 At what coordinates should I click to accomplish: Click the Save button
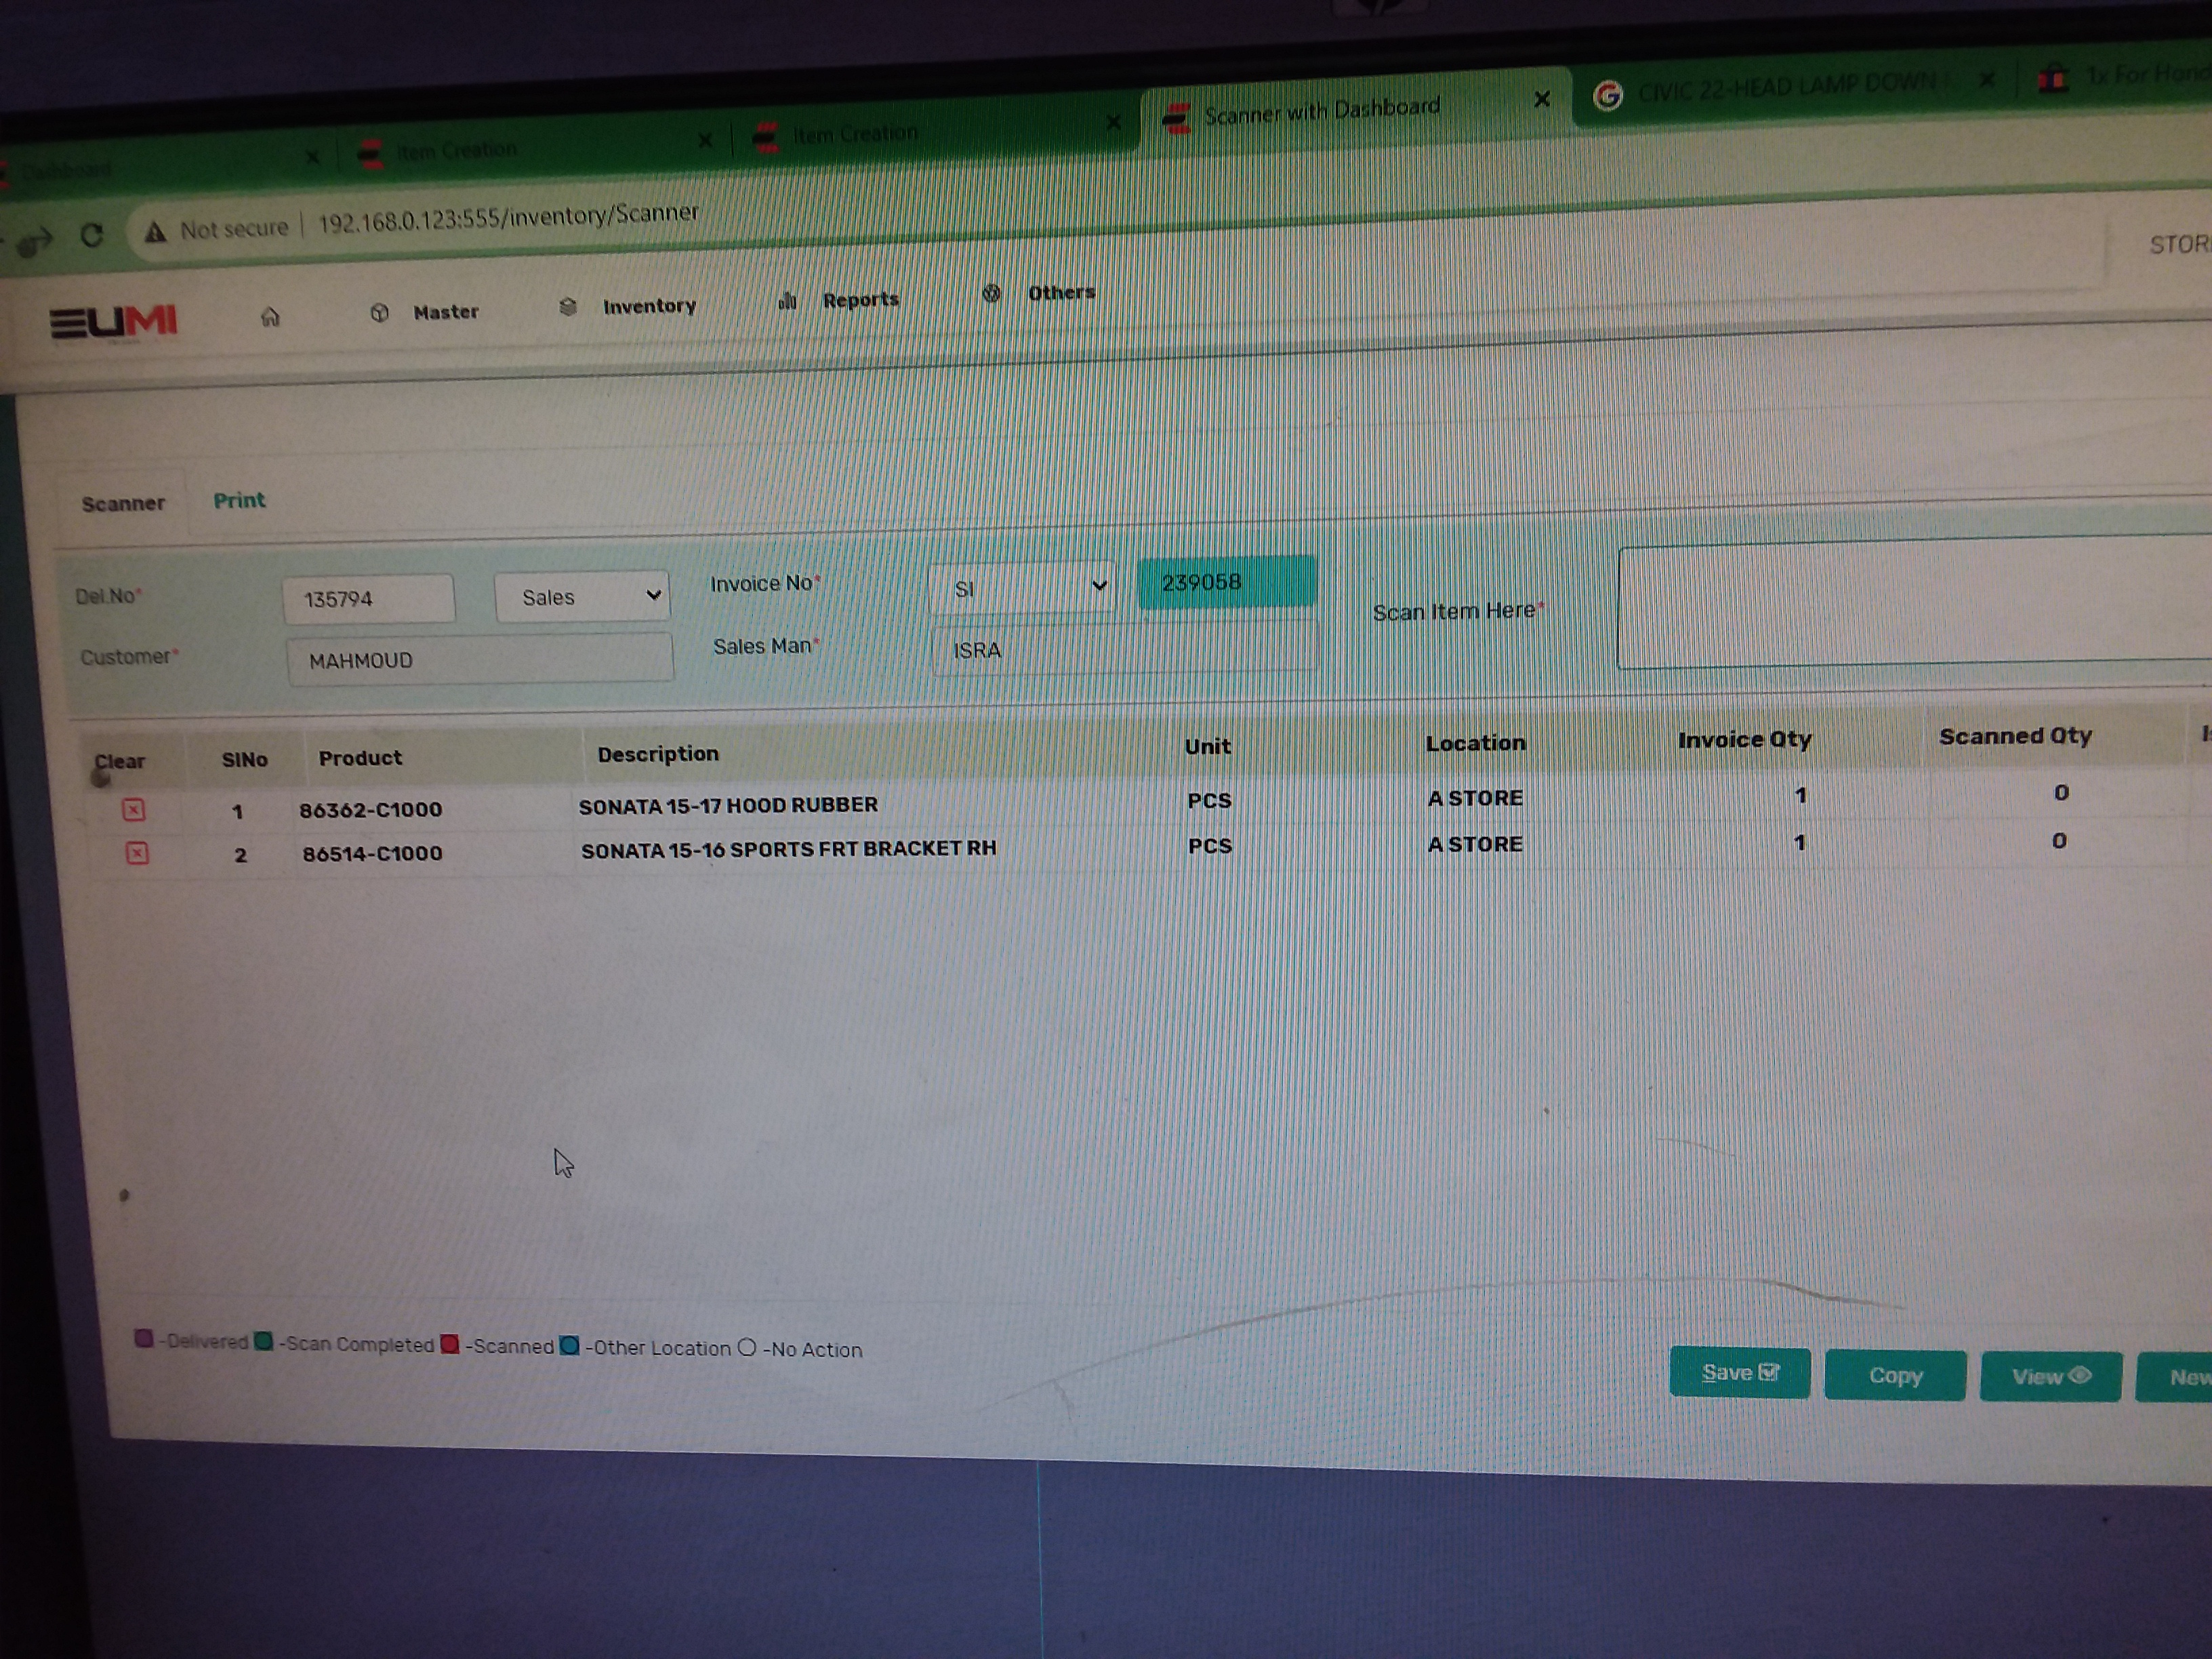tap(1740, 1373)
